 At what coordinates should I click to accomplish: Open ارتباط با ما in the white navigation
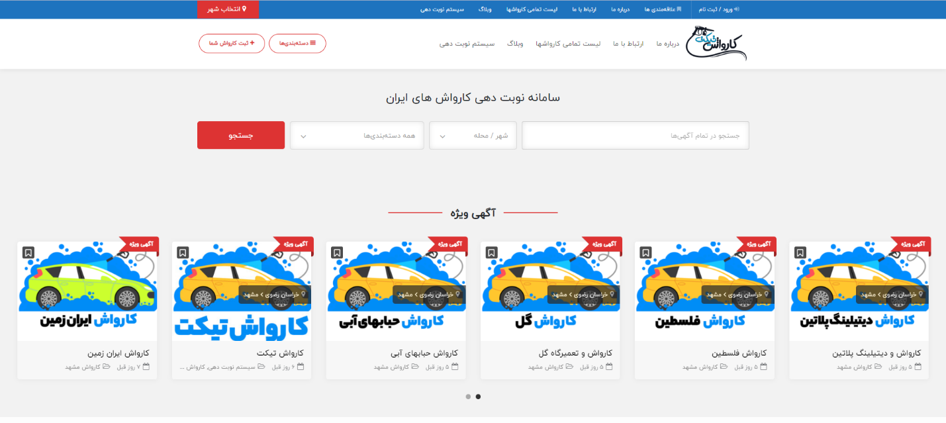(x=628, y=44)
